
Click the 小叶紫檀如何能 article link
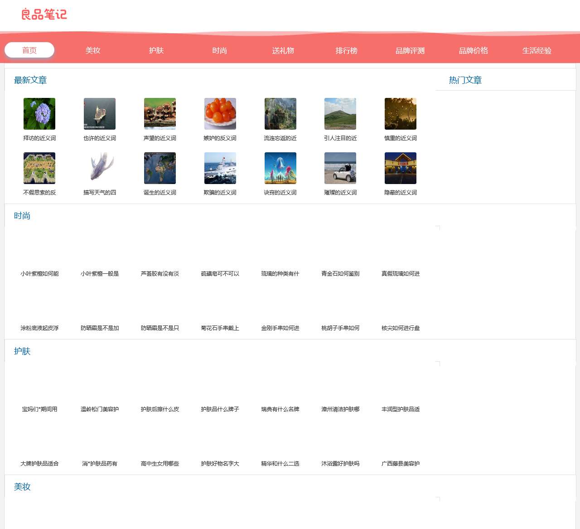39,274
